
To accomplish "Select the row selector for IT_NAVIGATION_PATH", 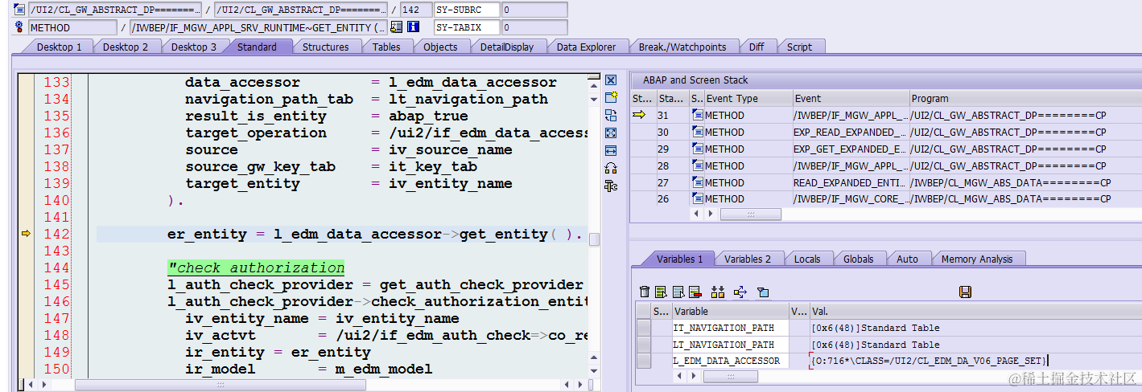I will click(643, 328).
